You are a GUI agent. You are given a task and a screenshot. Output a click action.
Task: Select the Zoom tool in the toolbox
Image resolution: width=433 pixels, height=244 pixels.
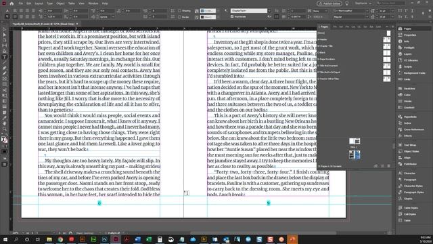point(5,129)
